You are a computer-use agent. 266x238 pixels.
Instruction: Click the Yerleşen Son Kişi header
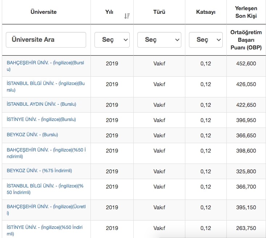[246, 12]
